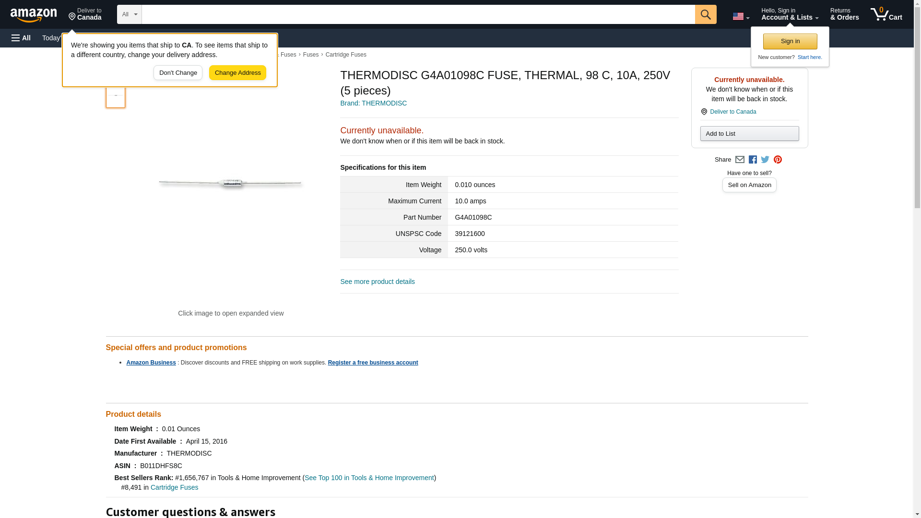Screen dimensions: 921x518
Task: Share product on Twitter
Action: coord(765,160)
